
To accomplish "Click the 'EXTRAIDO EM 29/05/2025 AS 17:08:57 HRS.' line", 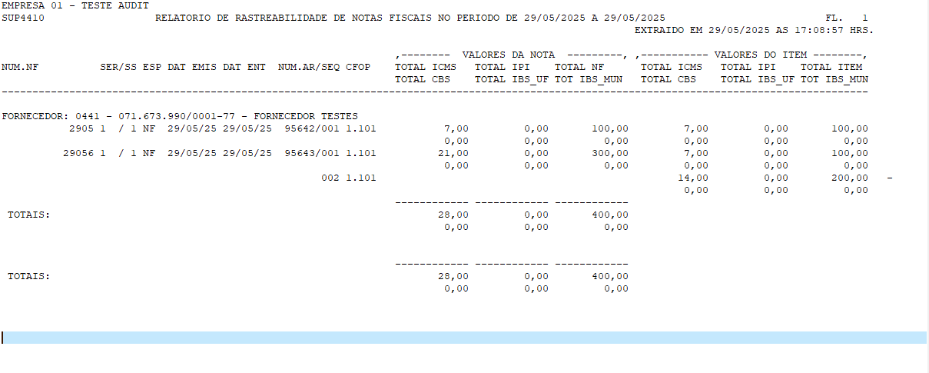I will (755, 30).
